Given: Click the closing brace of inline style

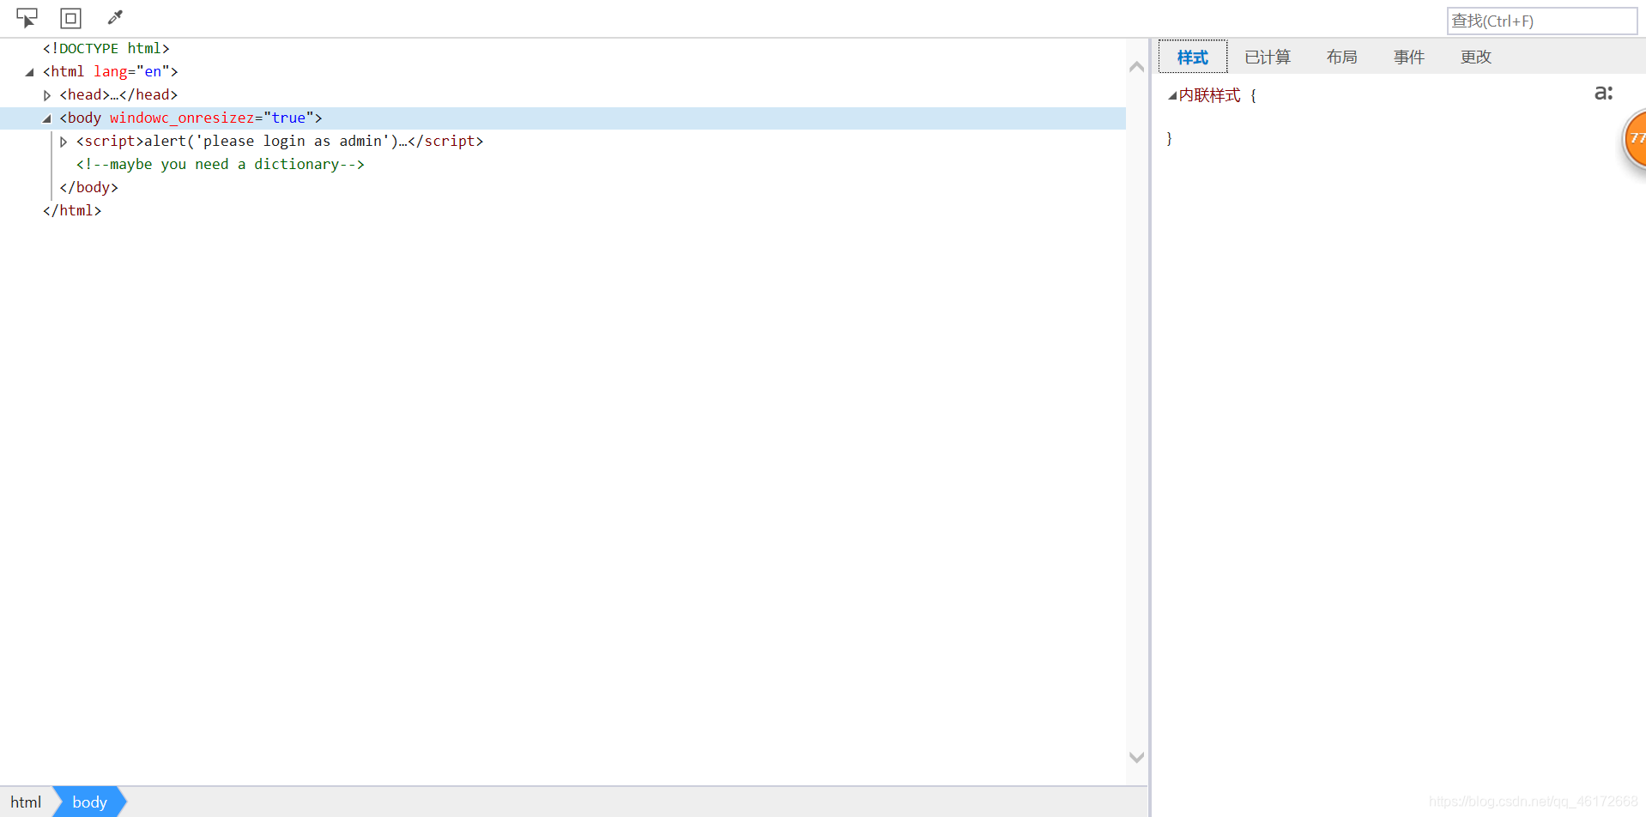Looking at the screenshot, I should [x=1169, y=138].
